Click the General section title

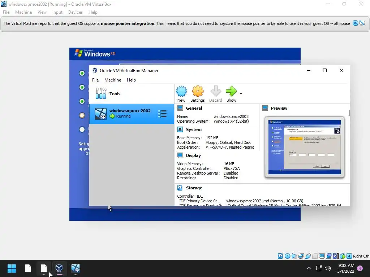click(194, 108)
